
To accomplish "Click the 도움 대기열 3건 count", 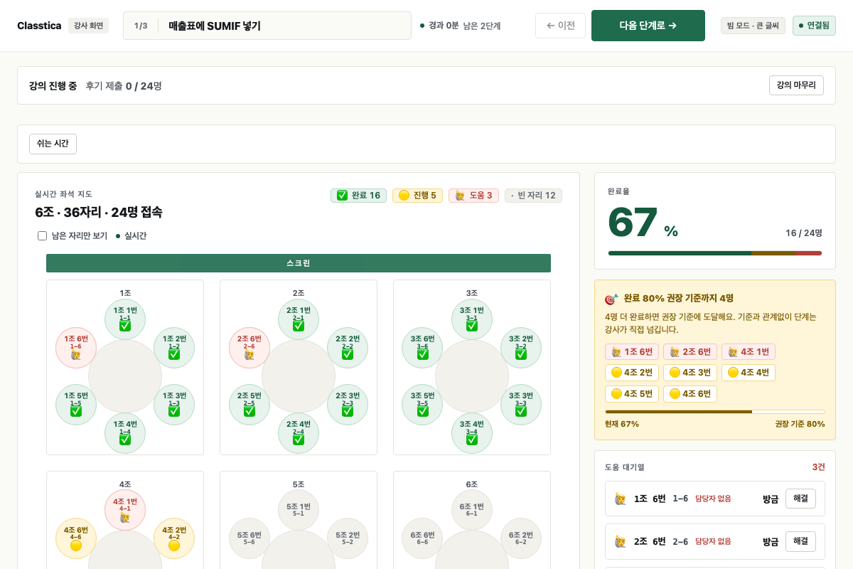I will click(x=819, y=467).
